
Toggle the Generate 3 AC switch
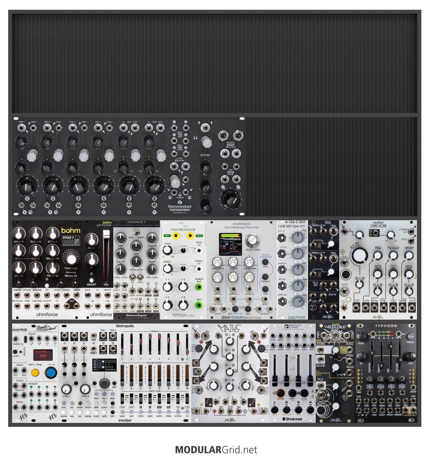pyautogui.click(x=132, y=278)
